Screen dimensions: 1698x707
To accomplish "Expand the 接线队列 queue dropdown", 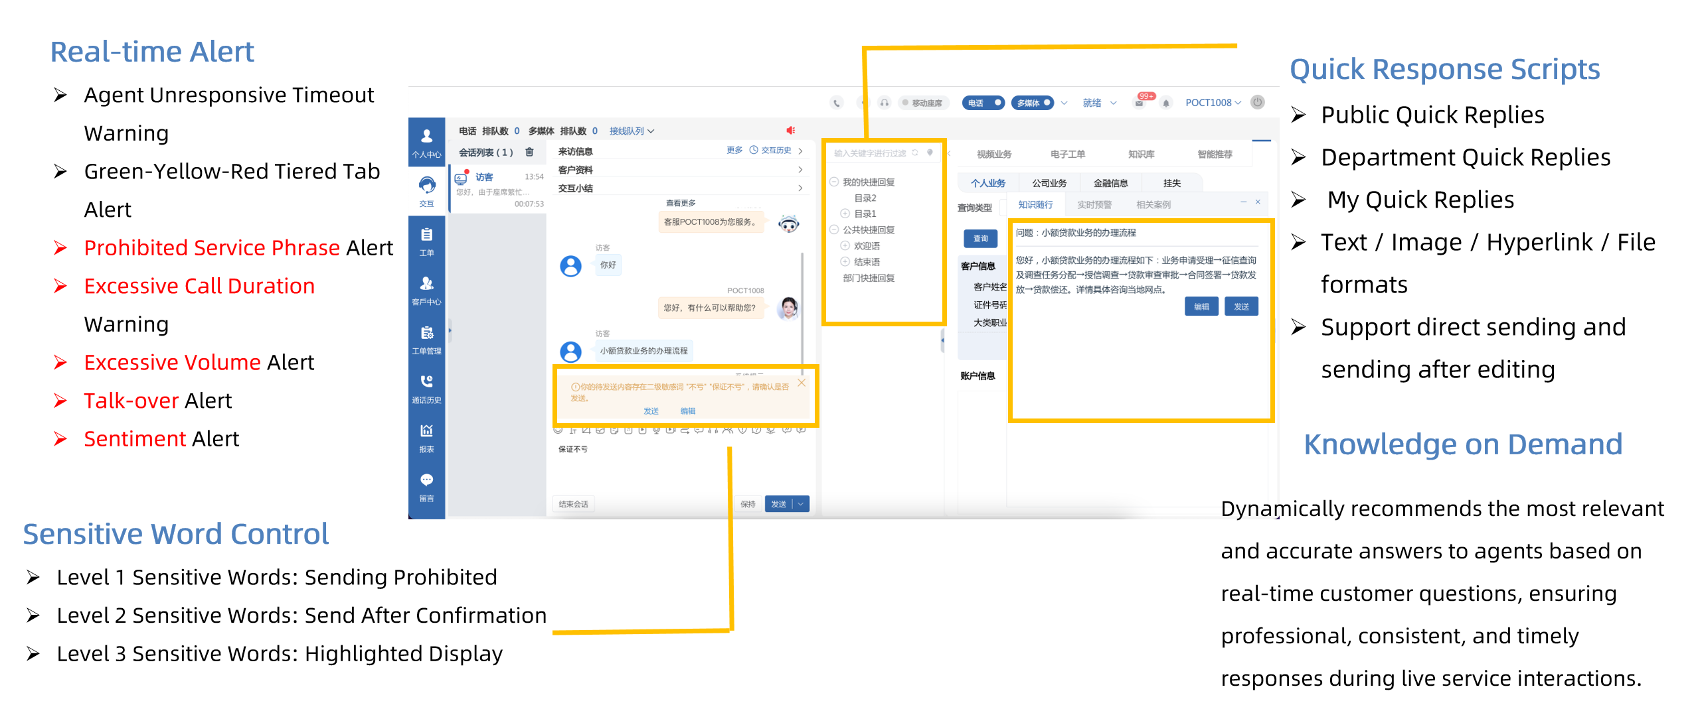I will (x=632, y=131).
